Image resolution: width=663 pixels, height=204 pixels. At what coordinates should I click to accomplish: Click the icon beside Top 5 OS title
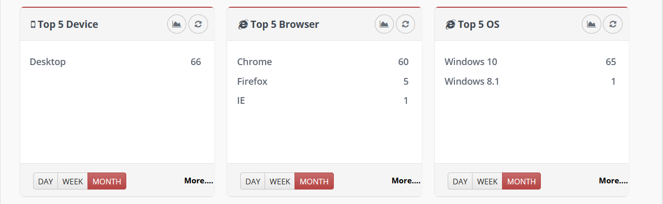coord(450,24)
